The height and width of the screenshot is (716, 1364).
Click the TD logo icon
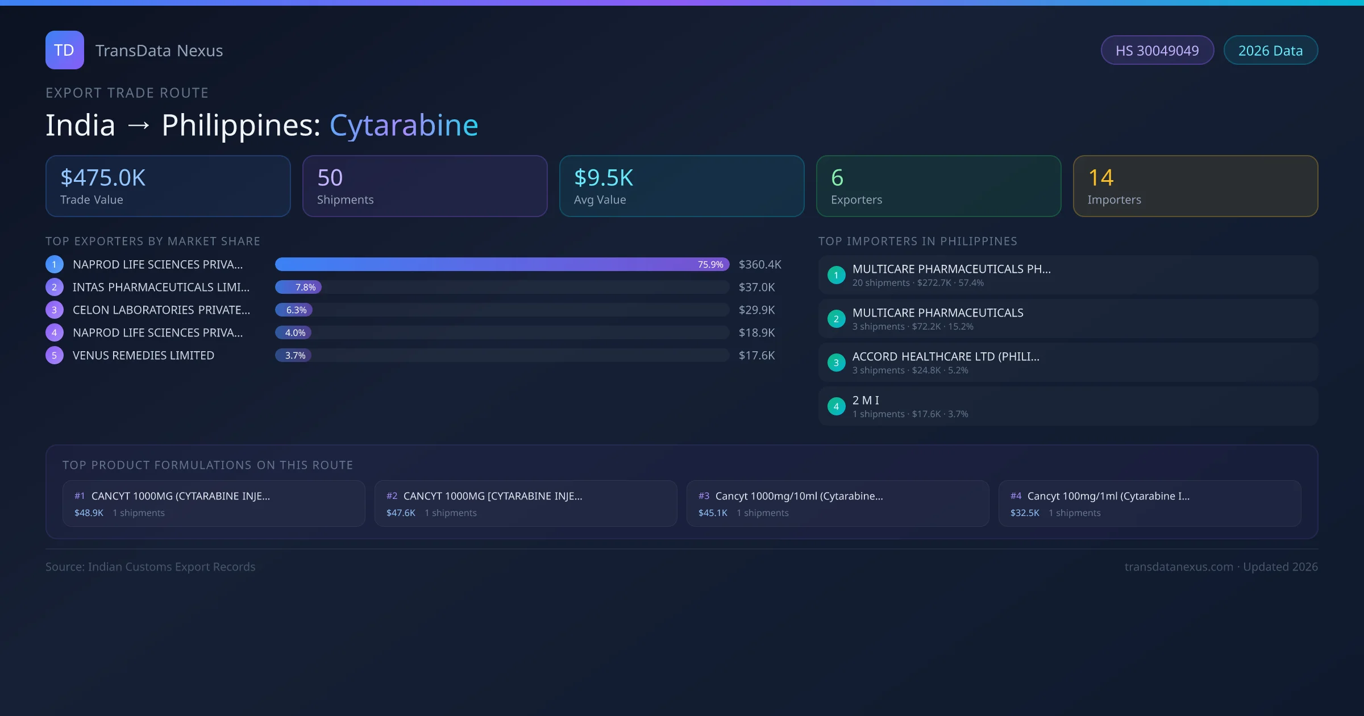(x=64, y=50)
